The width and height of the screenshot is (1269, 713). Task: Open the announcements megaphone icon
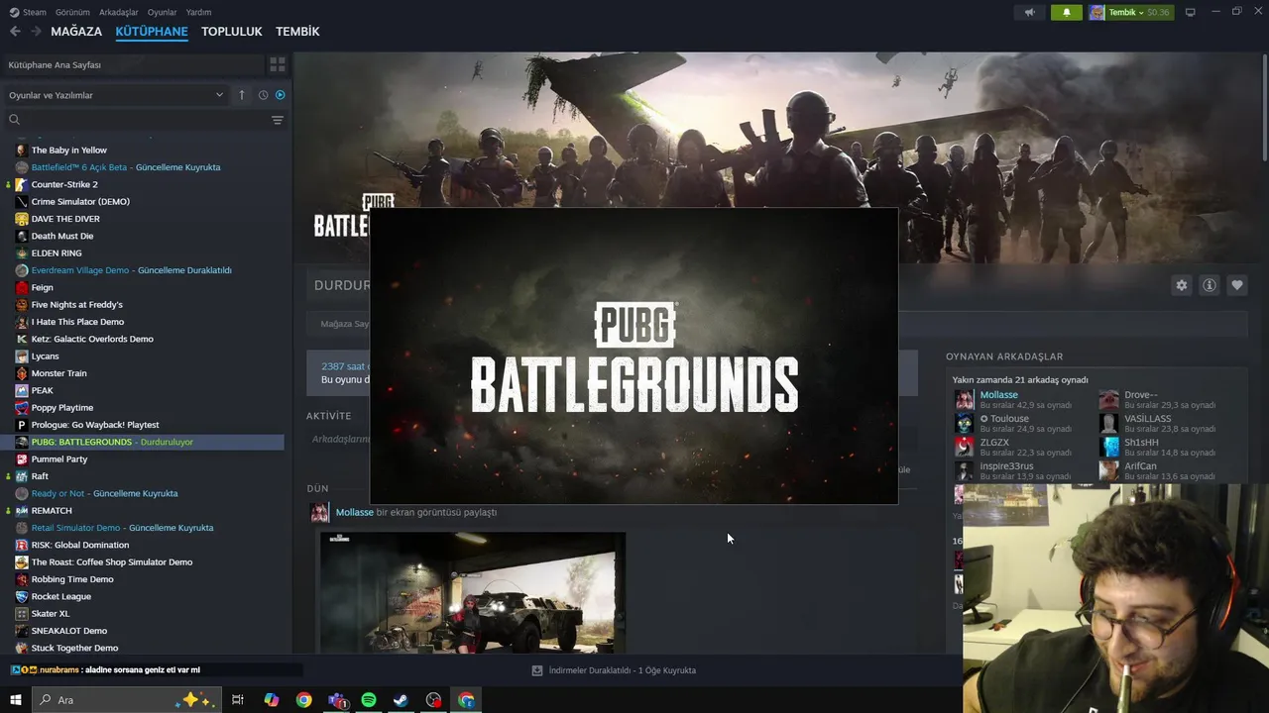[x=1030, y=12]
